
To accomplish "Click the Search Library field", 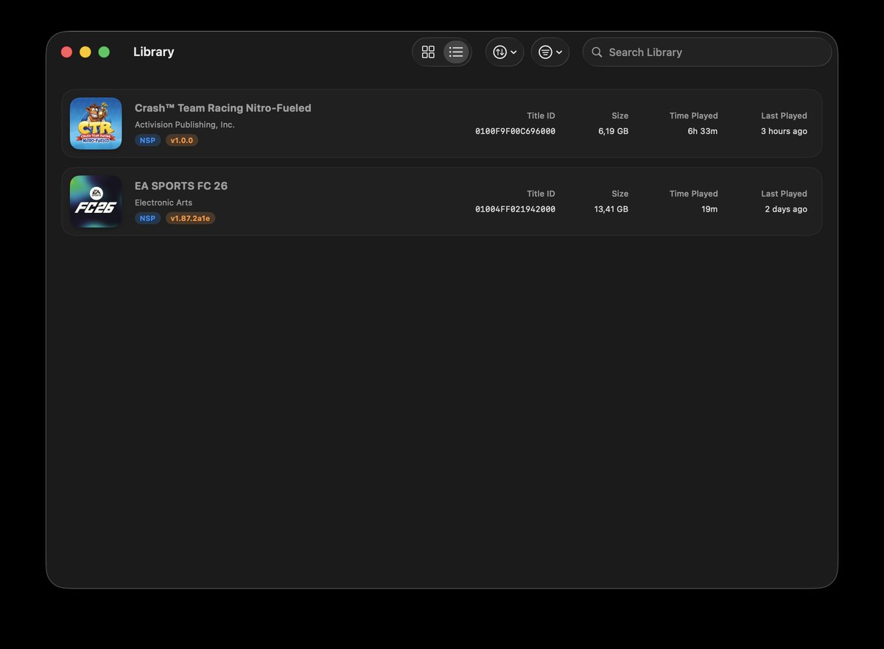I will tap(707, 52).
